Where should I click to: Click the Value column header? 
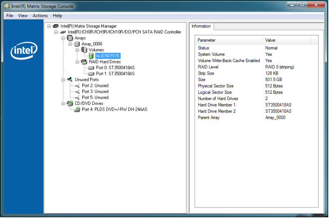click(x=287, y=40)
